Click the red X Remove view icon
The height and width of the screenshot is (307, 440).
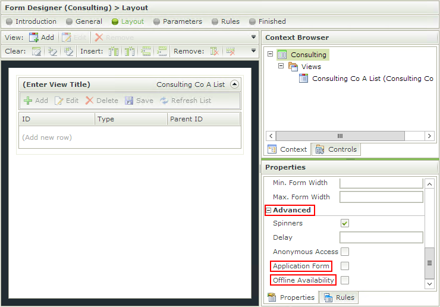(x=99, y=37)
